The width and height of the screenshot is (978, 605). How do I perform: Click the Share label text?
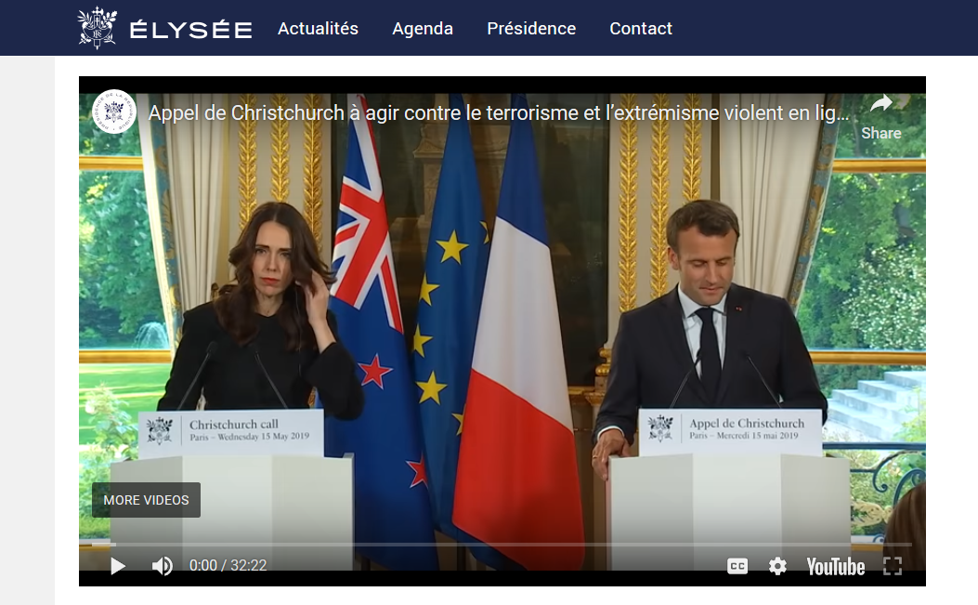pyautogui.click(x=880, y=133)
